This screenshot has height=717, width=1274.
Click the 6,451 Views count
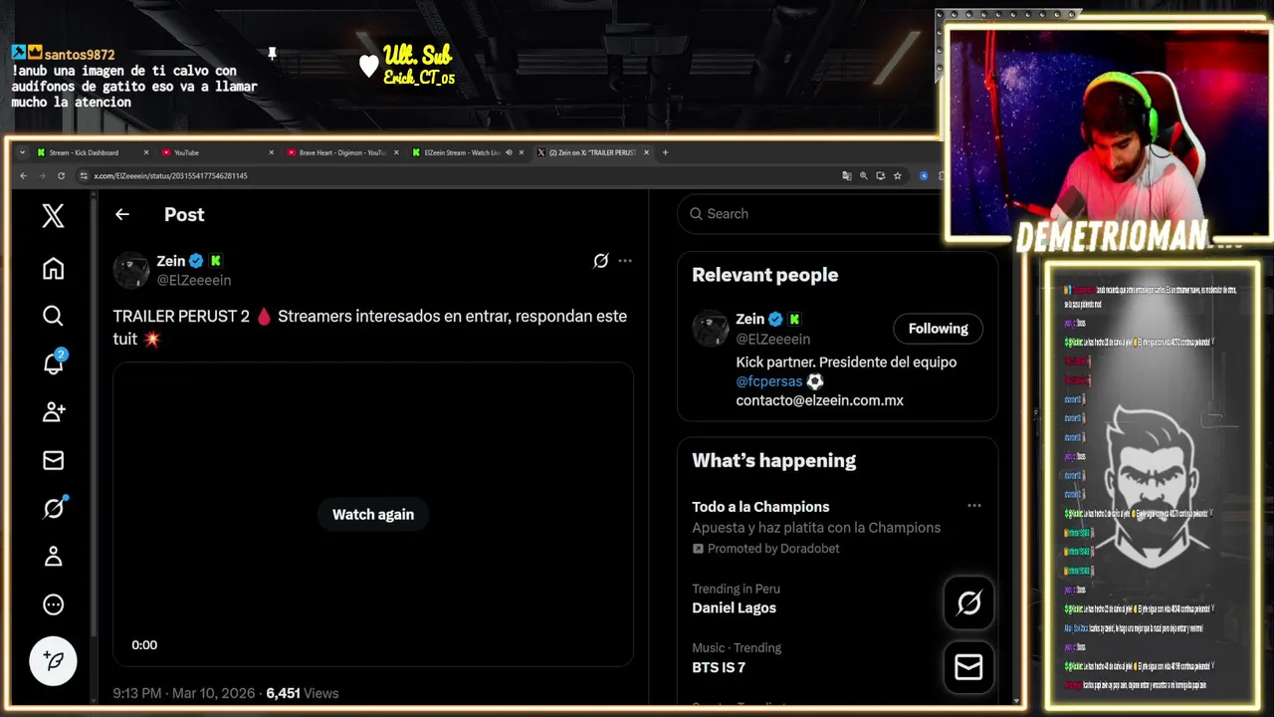tap(303, 693)
